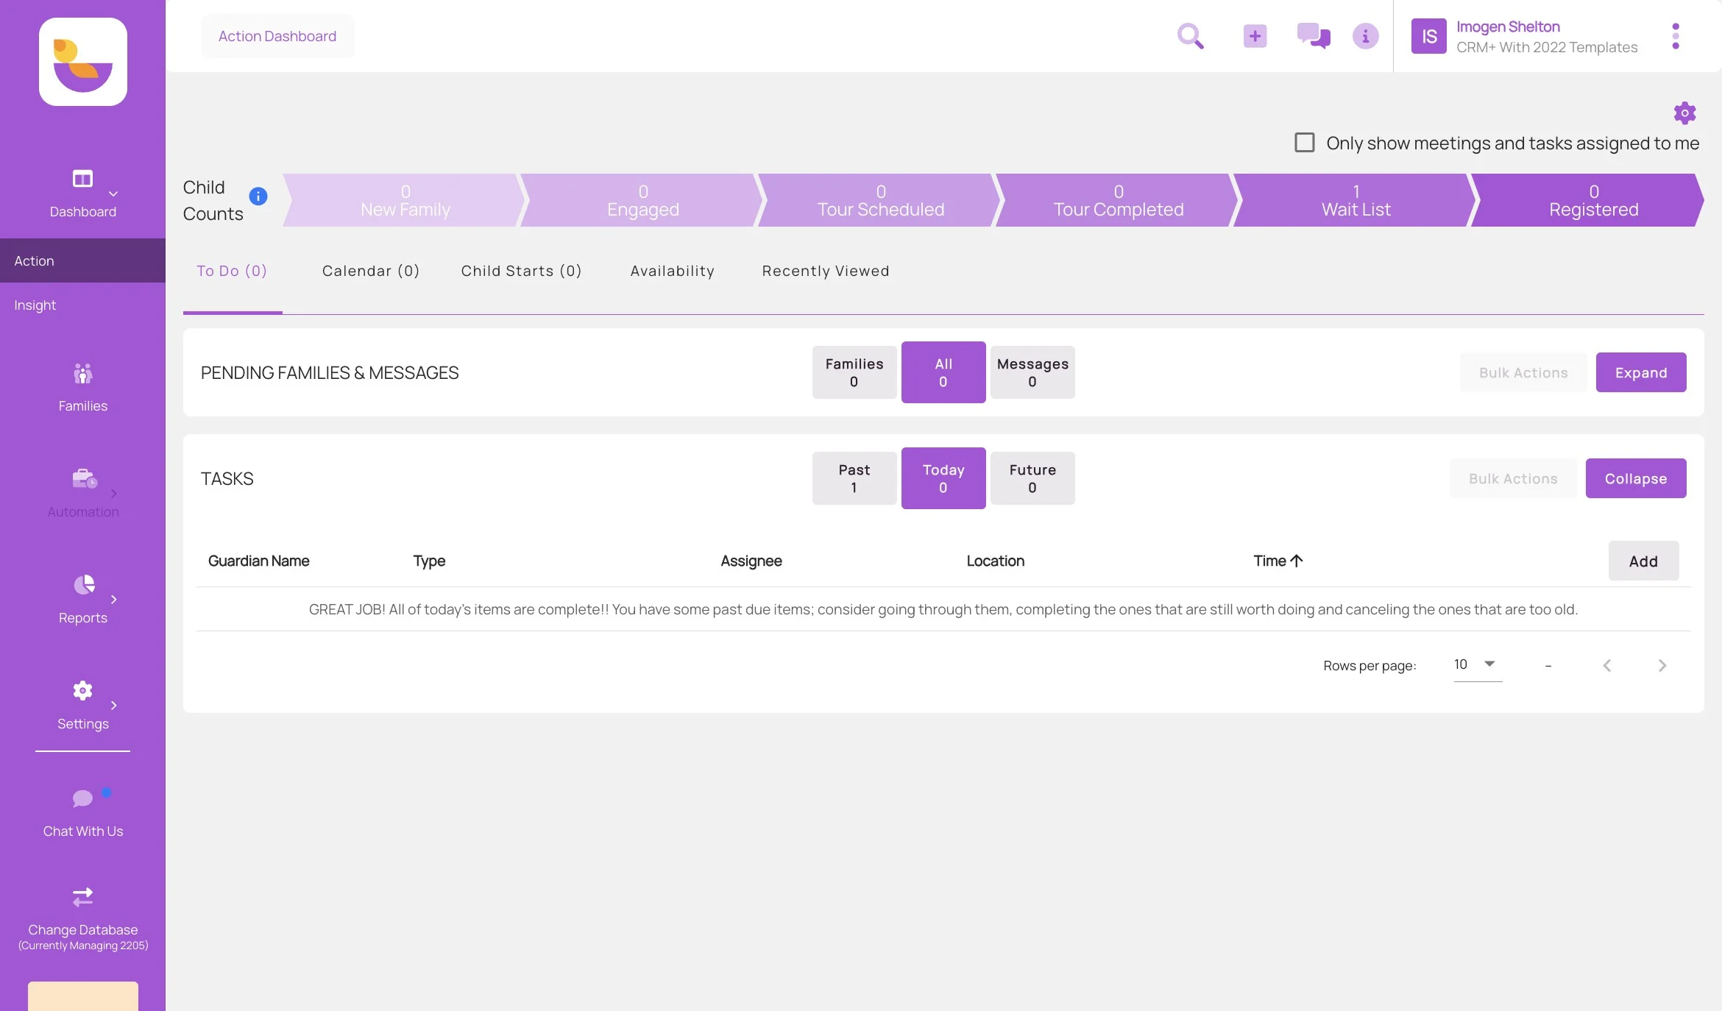Click Location column header
This screenshot has width=1722, height=1011.
[995, 561]
